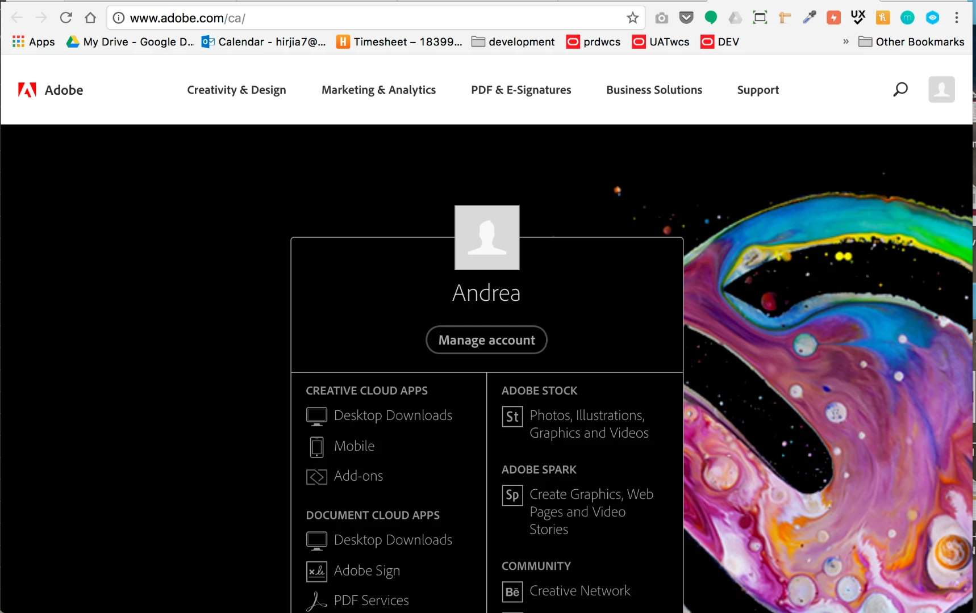The height and width of the screenshot is (613, 976).
Task: Click the green circle extension icon
Action: point(711,18)
